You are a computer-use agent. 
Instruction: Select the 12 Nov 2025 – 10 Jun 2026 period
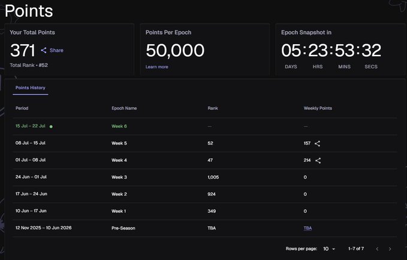pyautogui.click(x=43, y=228)
